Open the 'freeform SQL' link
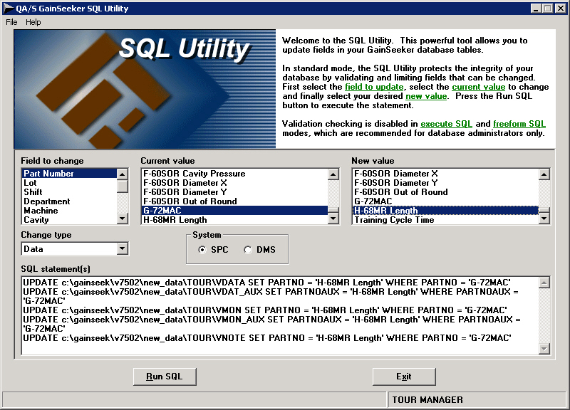The width and height of the screenshot is (570, 410). click(519, 124)
